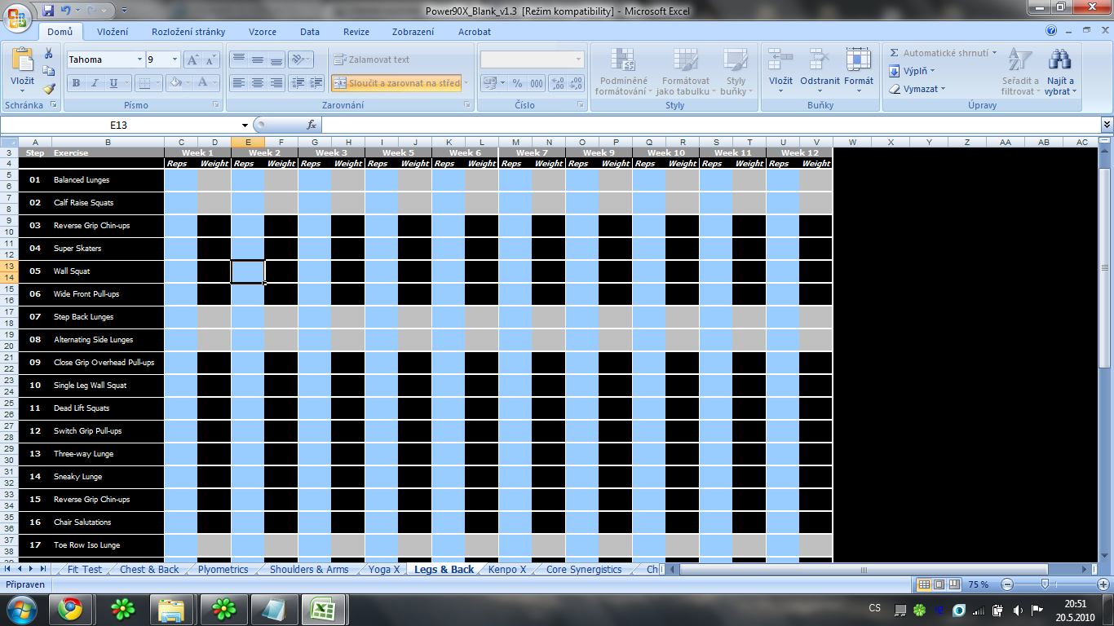Click the increase font size icon
The height and width of the screenshot is (626, 1114).
pyautogui.click(x=192, y=60)
